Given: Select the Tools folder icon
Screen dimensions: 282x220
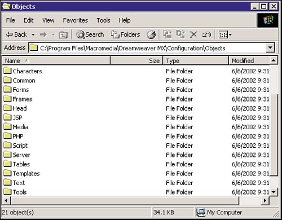Looking at the screenshot, I should coord(7,192).
